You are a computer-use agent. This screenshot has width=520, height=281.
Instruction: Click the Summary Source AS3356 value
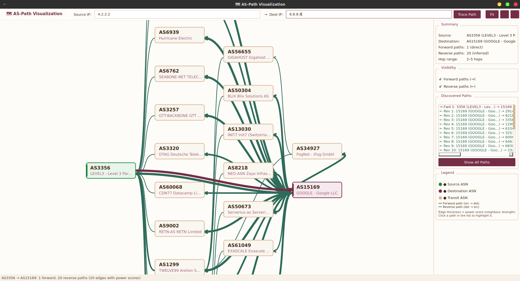[491, 35]
